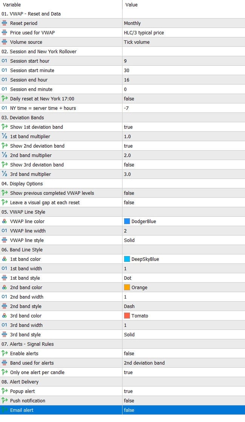The height and width of the screenshot is (422, 245).
Task: Toggle Enable alerts value from false
Action: click(184, 353)
